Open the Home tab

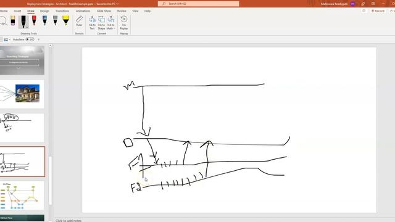(x=4, y=11)
